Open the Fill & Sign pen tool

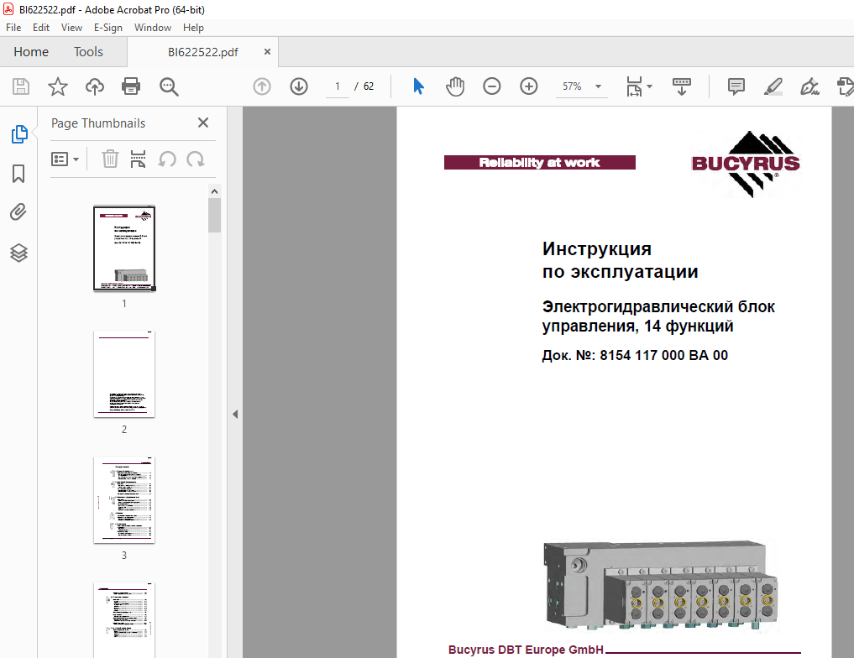[x=809, y=86]
